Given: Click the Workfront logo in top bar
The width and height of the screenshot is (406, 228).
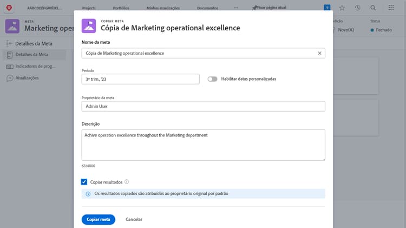Looking at the screenshot, I should point(9,8).
